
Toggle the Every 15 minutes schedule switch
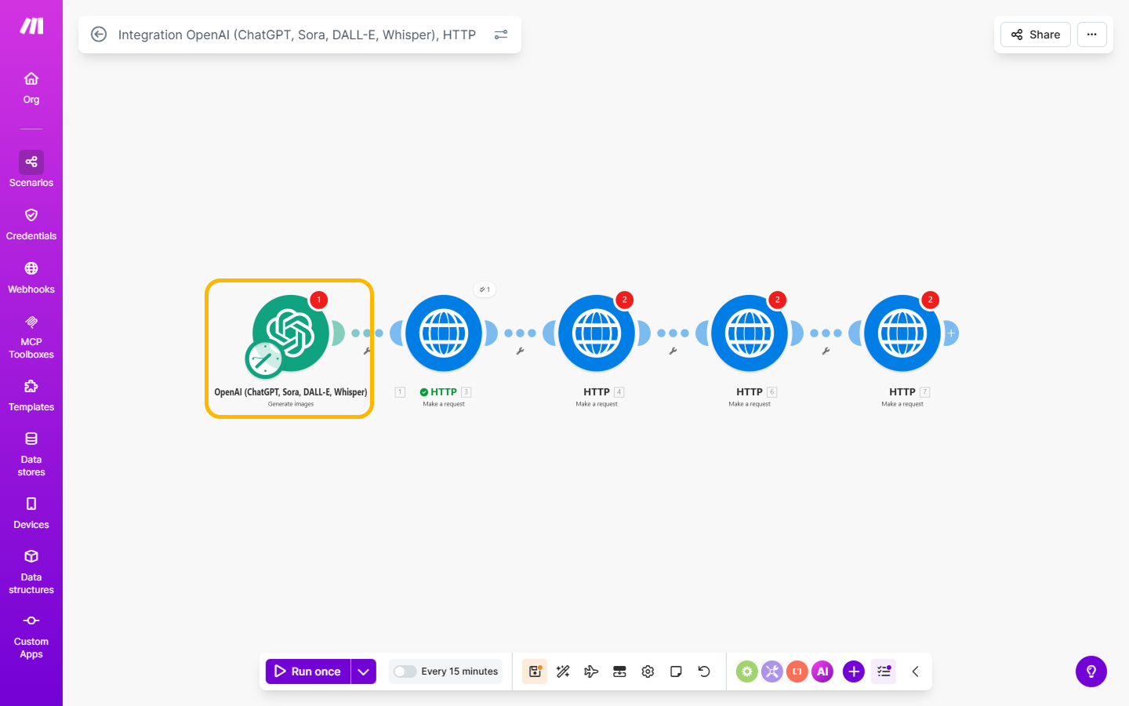pos(405,671)
